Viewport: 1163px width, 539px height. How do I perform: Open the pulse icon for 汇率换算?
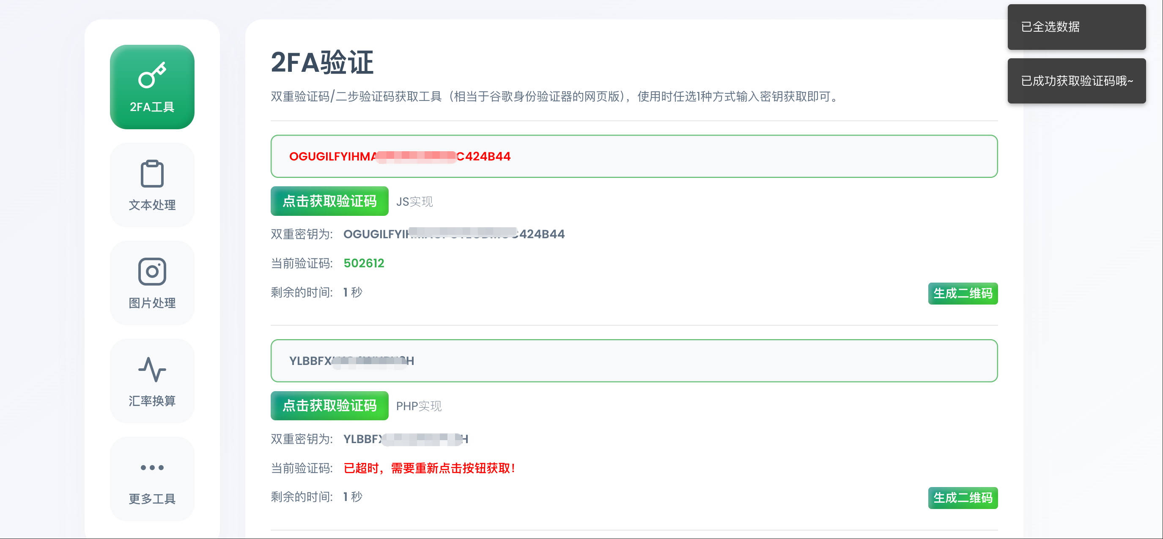pyautogui.click(x=152, y=370)
